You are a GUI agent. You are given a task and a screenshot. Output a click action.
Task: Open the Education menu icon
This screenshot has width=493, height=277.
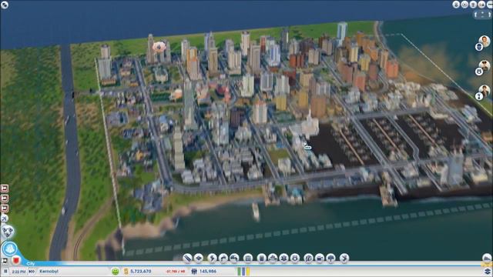tap(308, 259)
